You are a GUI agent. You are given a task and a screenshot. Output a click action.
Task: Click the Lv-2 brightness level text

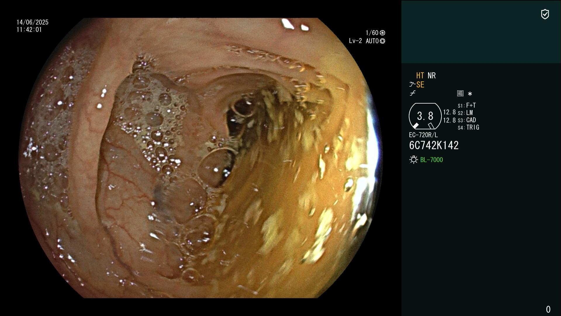coord(355,41)
